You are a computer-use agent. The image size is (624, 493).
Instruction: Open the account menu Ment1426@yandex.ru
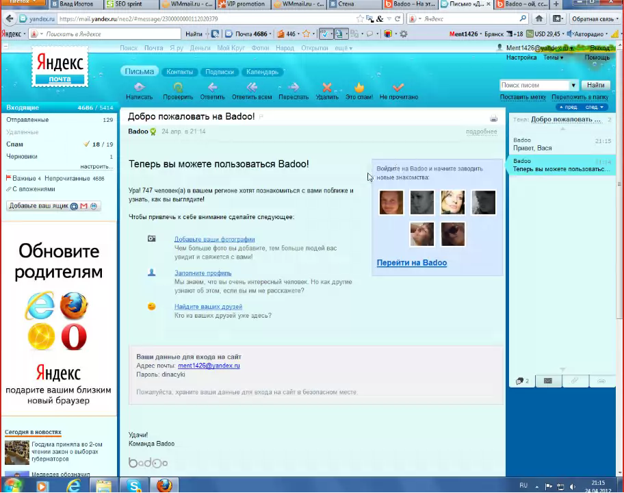[540, 48]
